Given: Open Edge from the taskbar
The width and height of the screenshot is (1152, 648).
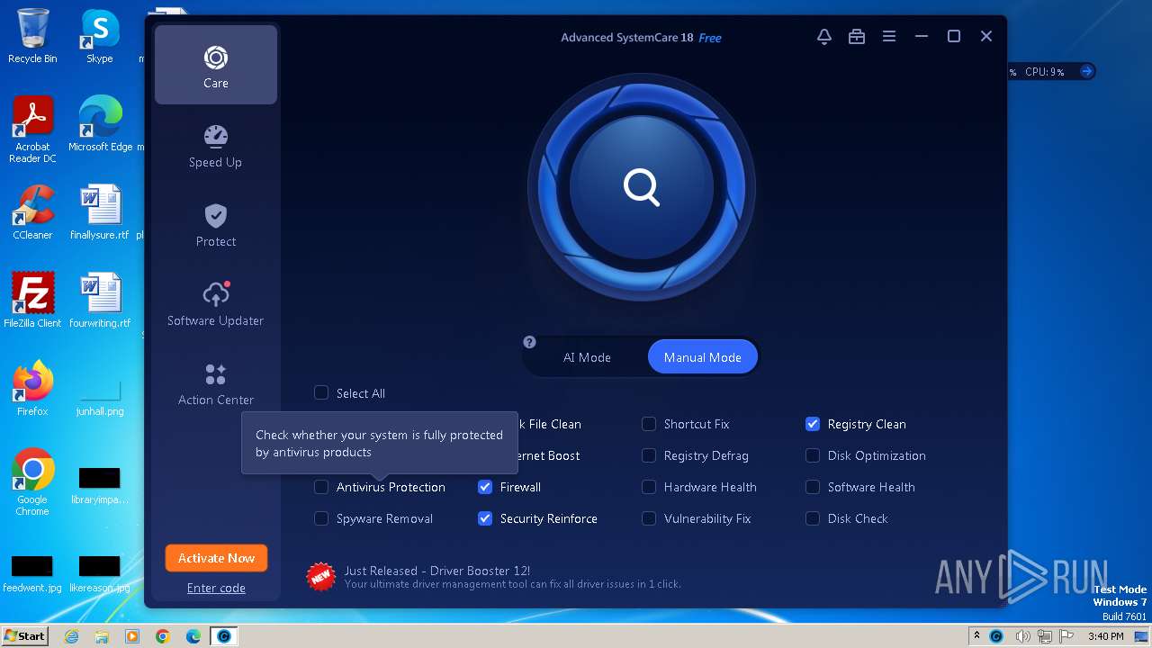Looking at the screenshot, I should coord(193,636).
